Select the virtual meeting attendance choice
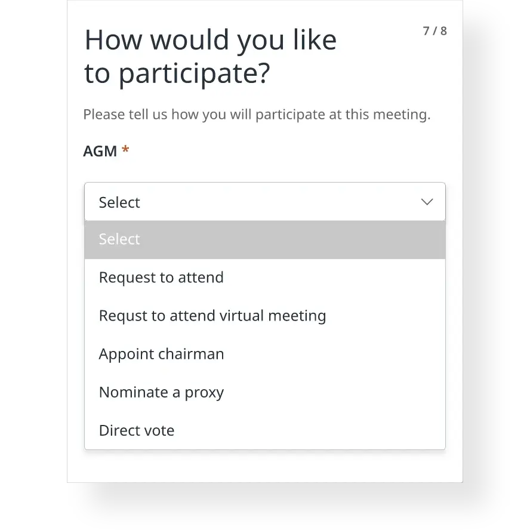530x530 pixels. coord(212,315)
